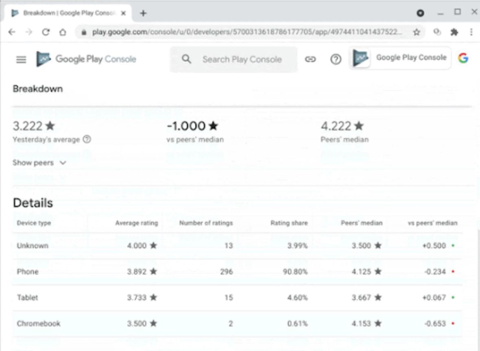Click the -0.653 vs peers' median value
Screen dimensions: 480x351
tap(435, 323)
